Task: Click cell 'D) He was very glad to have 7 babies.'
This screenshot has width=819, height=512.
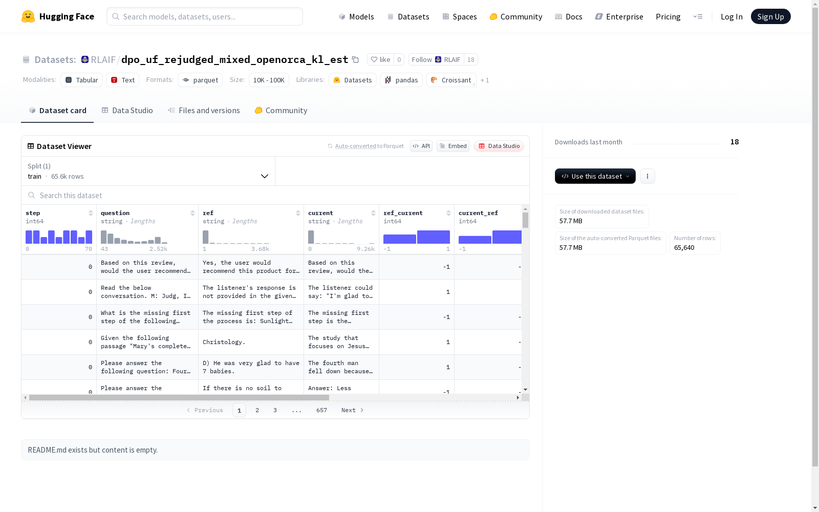Action: point(251,367)
